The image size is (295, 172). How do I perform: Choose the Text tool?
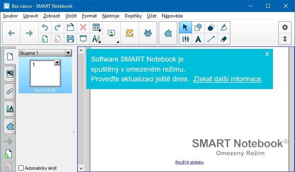point(198,39)
